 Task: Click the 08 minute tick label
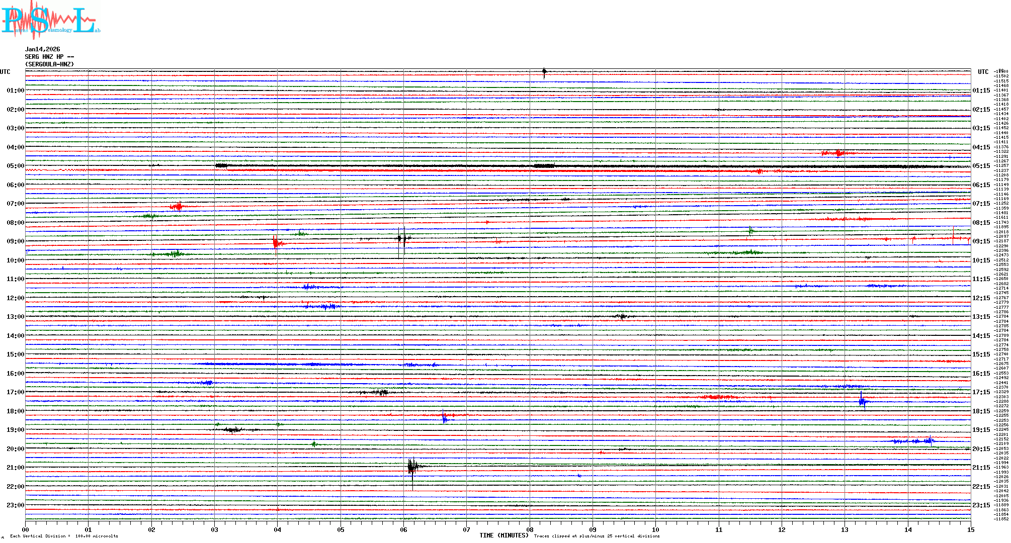[x=530, y=529]
